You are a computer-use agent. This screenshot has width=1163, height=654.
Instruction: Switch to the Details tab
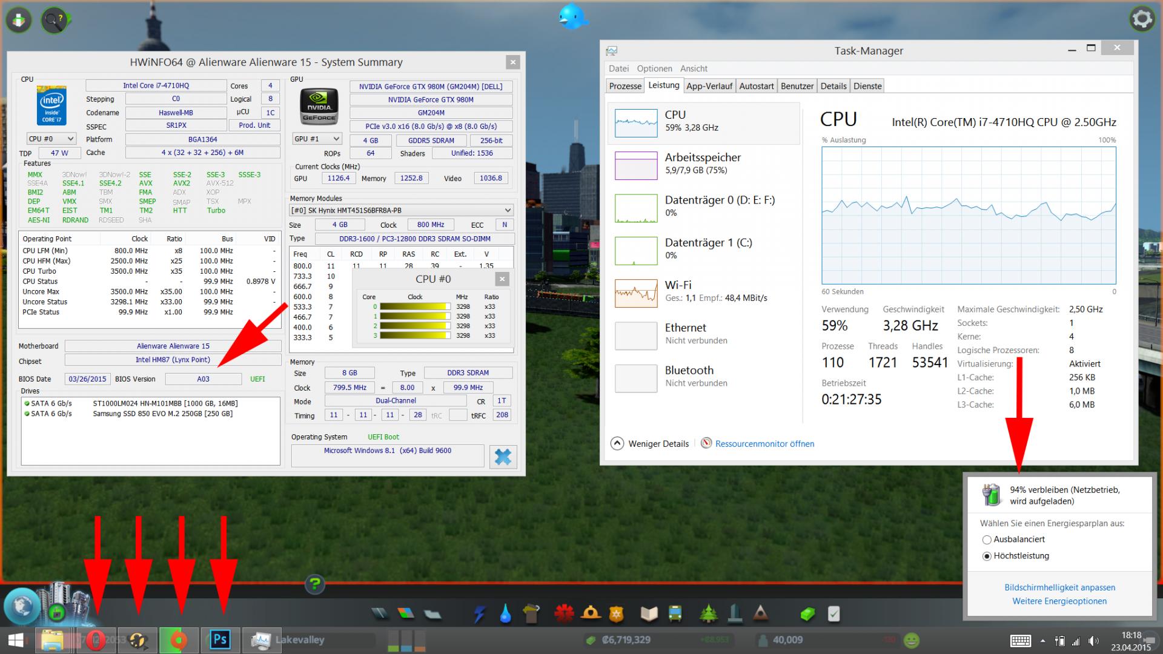click(833, 86)
